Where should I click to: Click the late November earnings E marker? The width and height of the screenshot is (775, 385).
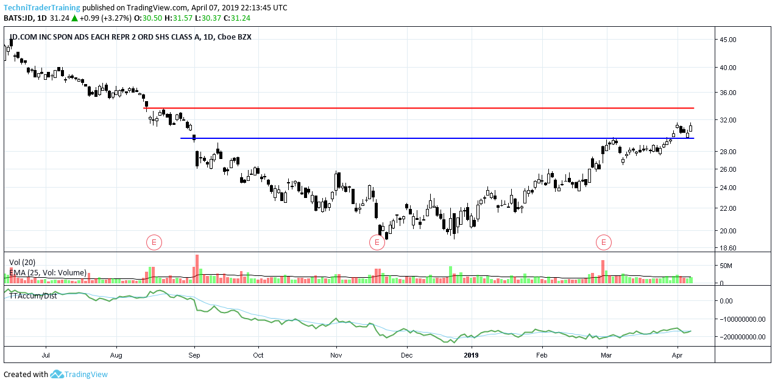(x=377, y=242)
